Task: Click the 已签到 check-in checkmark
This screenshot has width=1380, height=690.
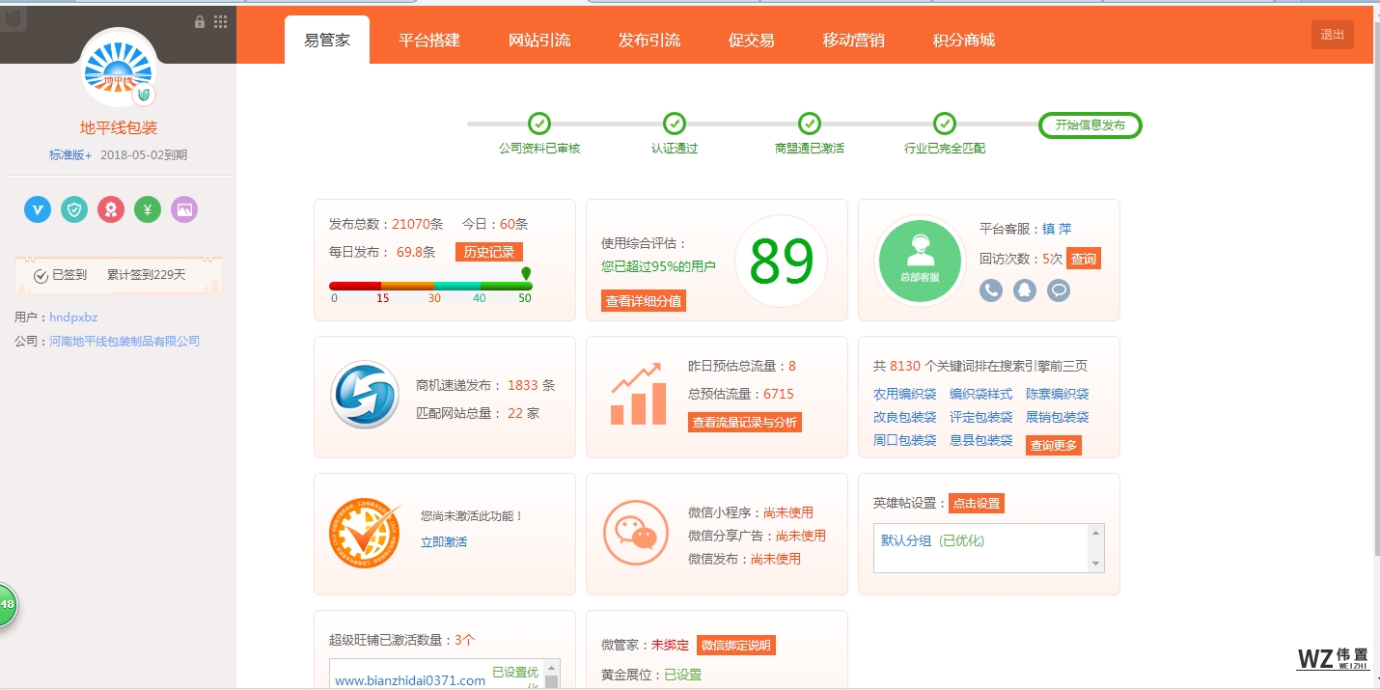Action: point(41,276)
